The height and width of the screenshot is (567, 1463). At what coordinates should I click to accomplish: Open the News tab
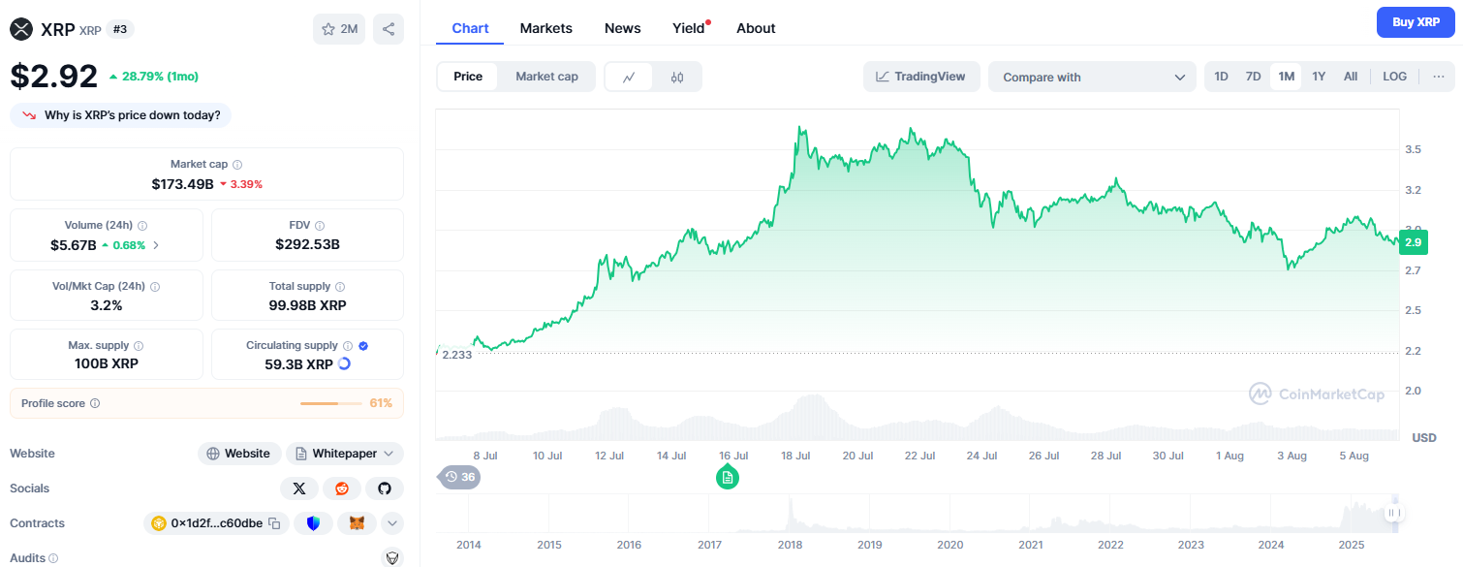point(622,27)
